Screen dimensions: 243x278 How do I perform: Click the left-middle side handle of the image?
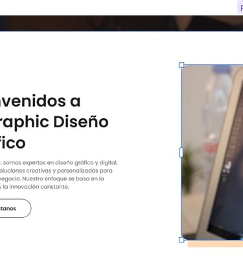pos(181,153)
